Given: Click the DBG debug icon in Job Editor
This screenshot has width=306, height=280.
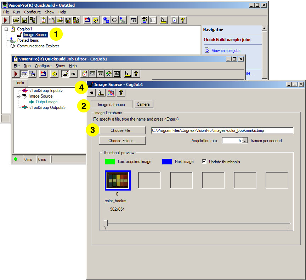Looking at the screenshot, I should pyautogui.click(x=117, y=74).
